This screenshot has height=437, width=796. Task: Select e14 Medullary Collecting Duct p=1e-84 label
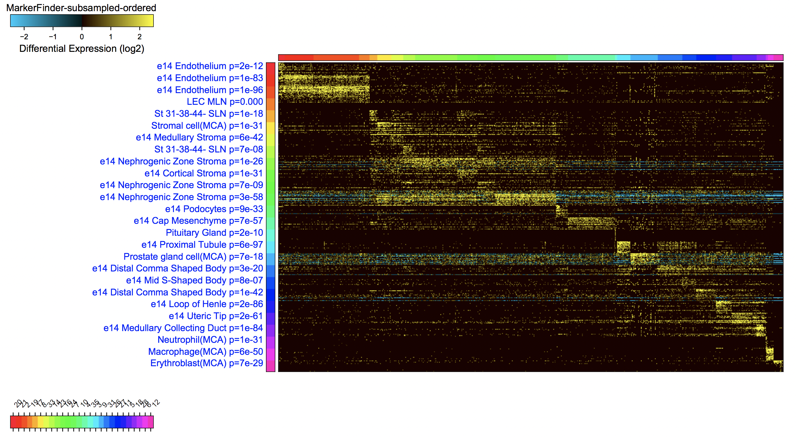tap(183, 328)
